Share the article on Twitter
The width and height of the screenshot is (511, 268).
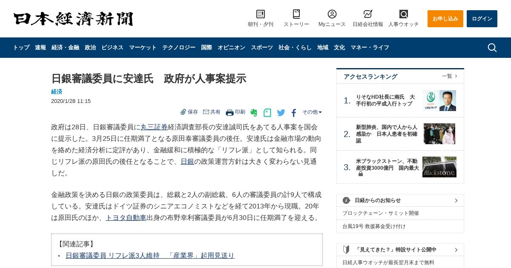(x=281, y=113)
